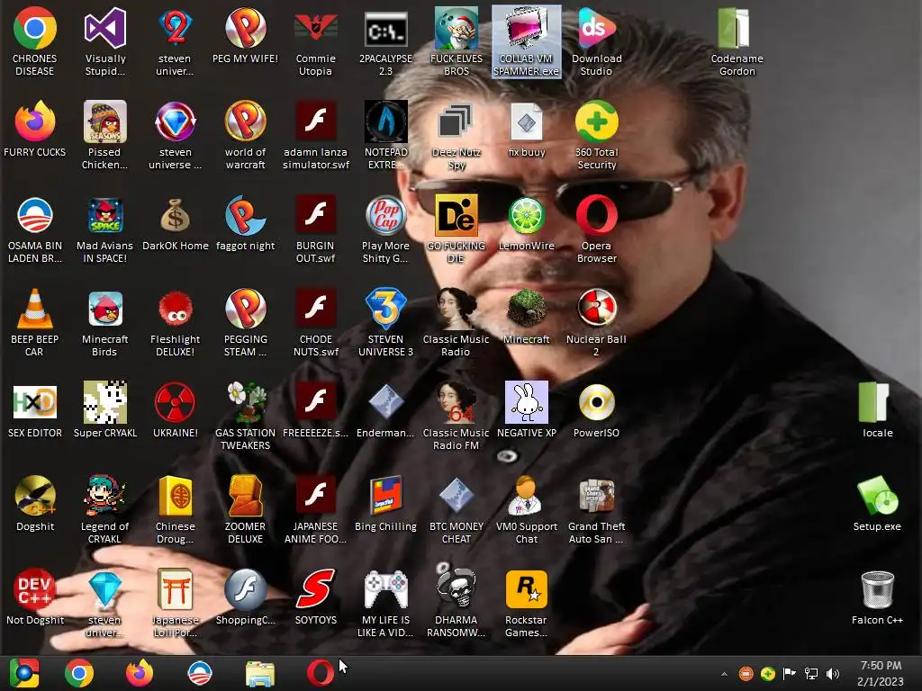Open the Nuclear Ball 2 icon
This screenshot has width=922, height=691.
tap(597, 309)
